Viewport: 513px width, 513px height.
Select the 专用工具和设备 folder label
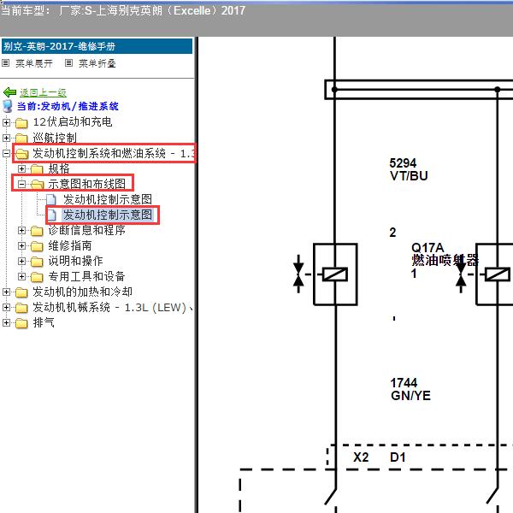pos(86,276)
